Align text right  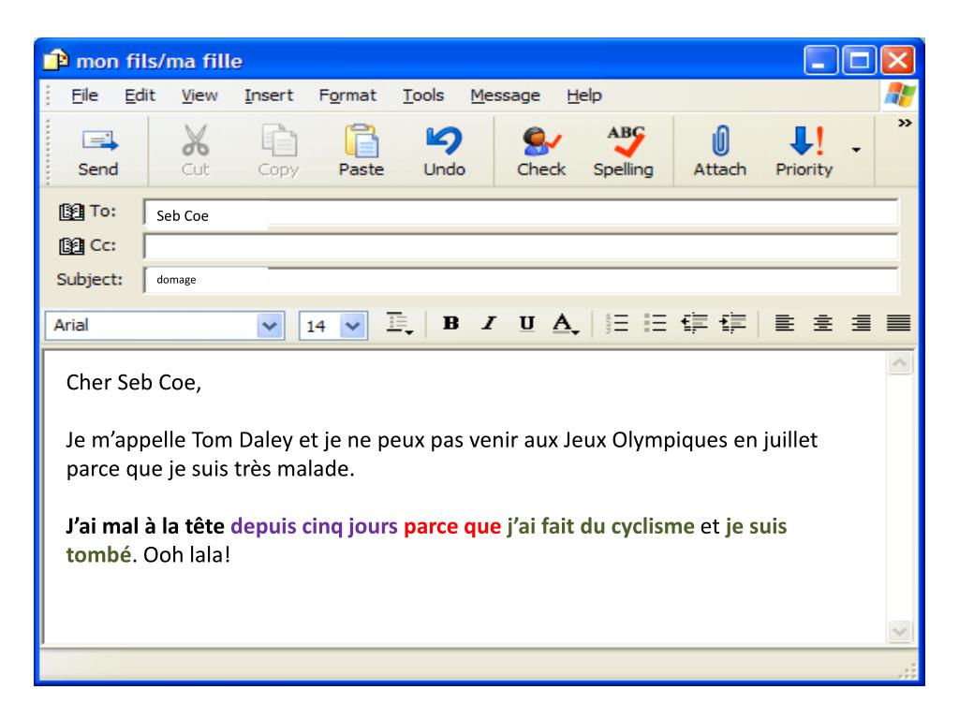(862, 323)
